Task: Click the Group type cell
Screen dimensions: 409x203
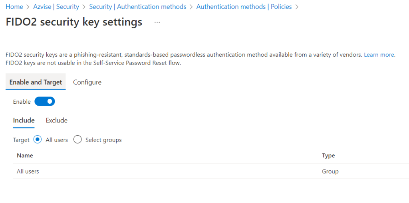Action: tap(330, 171)
